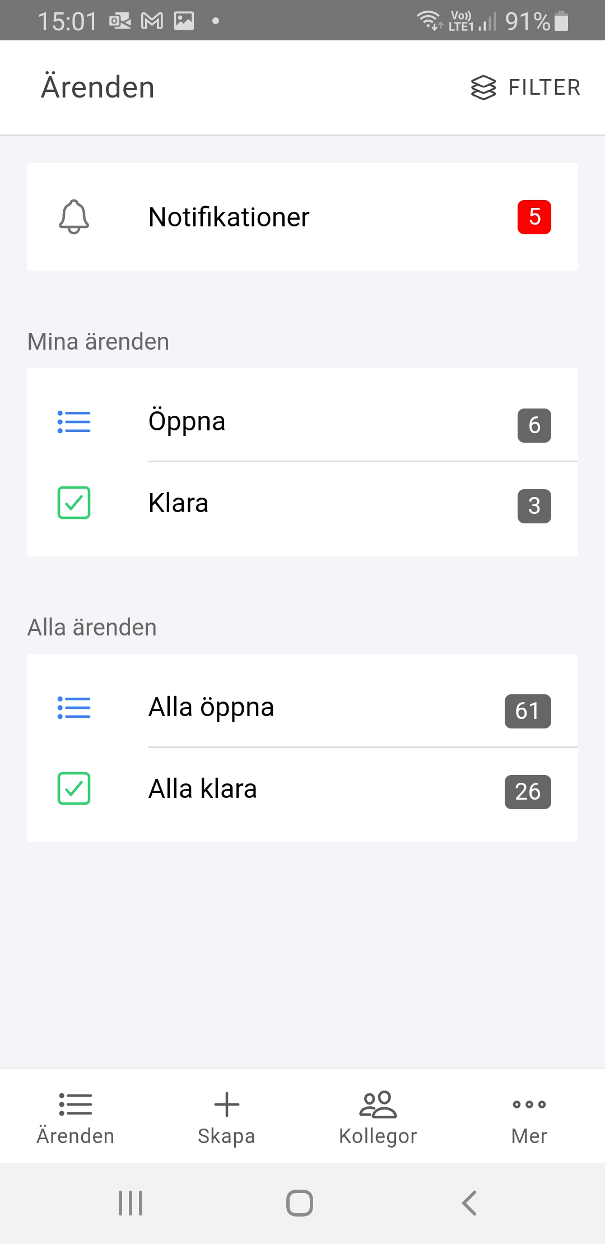This screenshot has height=1244, width=605.
Task: Tap the notification bell icon
Action: click(x=74, y=217)
